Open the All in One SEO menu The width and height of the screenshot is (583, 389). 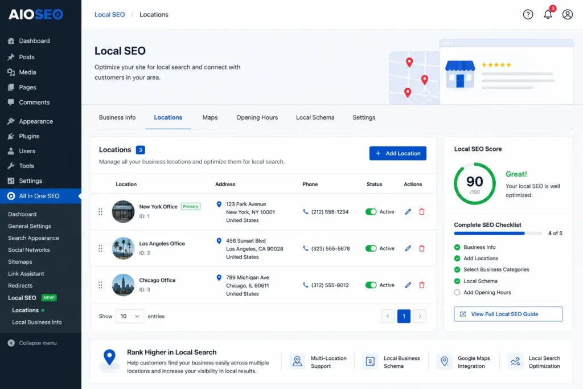pos(40,196)
